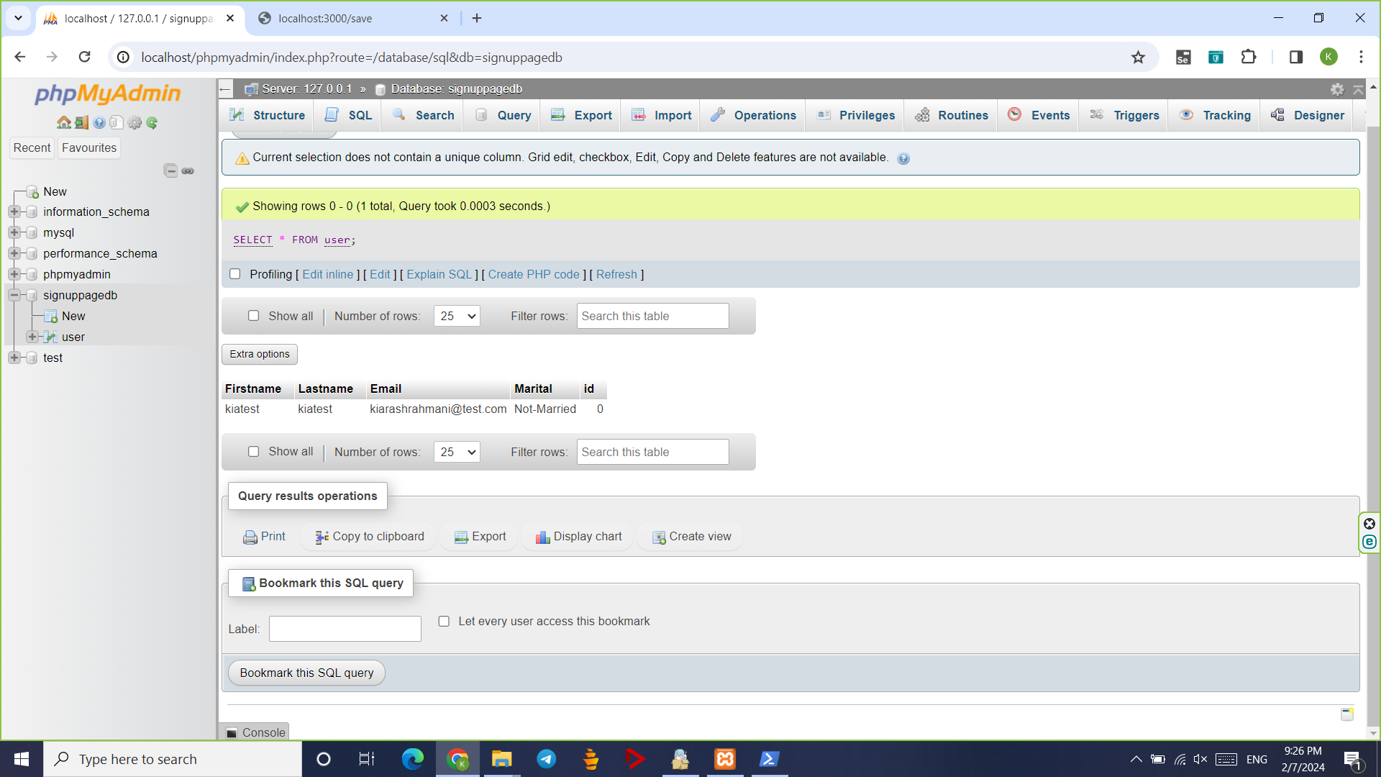Click the page settings gear icon
The width and height of the screenshot is (1381, 777).
(x=1337, y=89)
